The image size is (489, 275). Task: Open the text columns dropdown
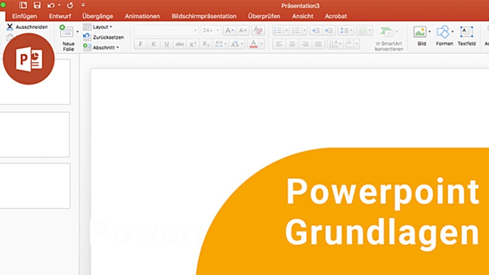364,31
